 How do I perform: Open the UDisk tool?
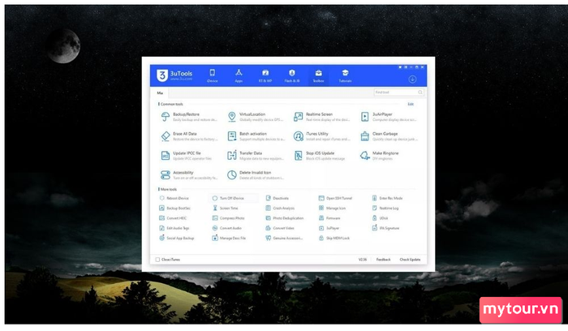tap(380, 218)
